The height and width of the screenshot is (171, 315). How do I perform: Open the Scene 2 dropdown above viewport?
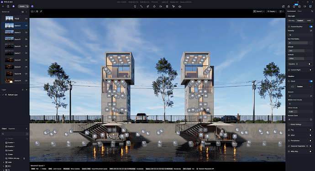pos(259,11)
